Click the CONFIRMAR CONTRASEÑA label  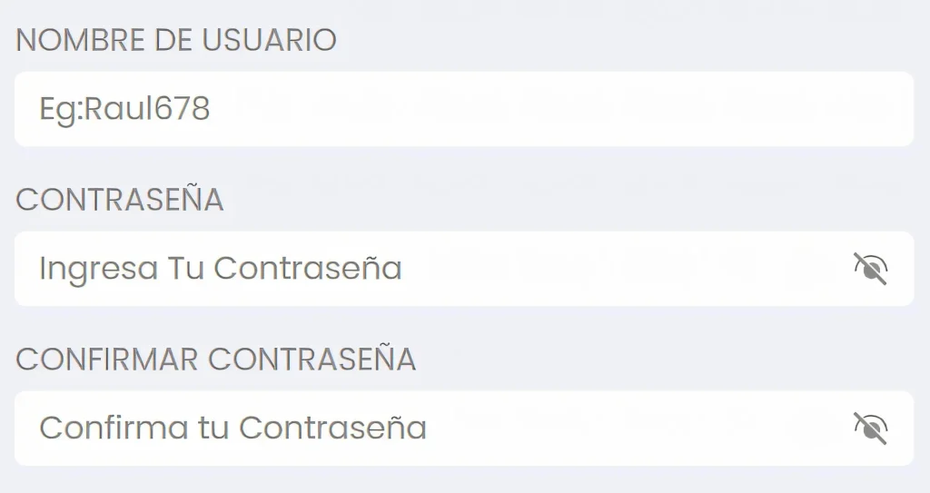click(x=216, y=360)
